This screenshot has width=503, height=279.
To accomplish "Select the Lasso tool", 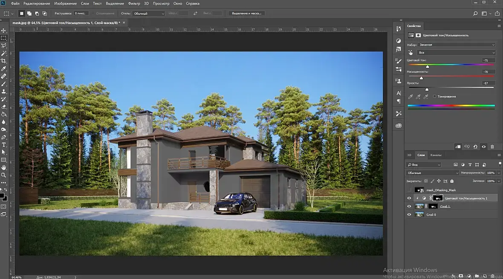I will tap(4, 46).
